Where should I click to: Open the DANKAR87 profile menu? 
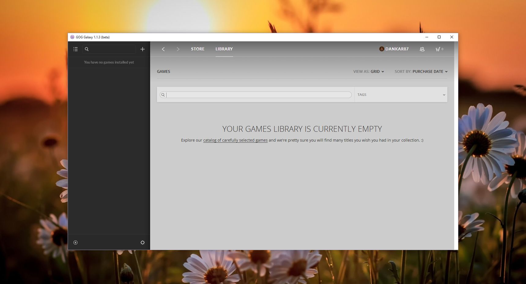[394, 49]
